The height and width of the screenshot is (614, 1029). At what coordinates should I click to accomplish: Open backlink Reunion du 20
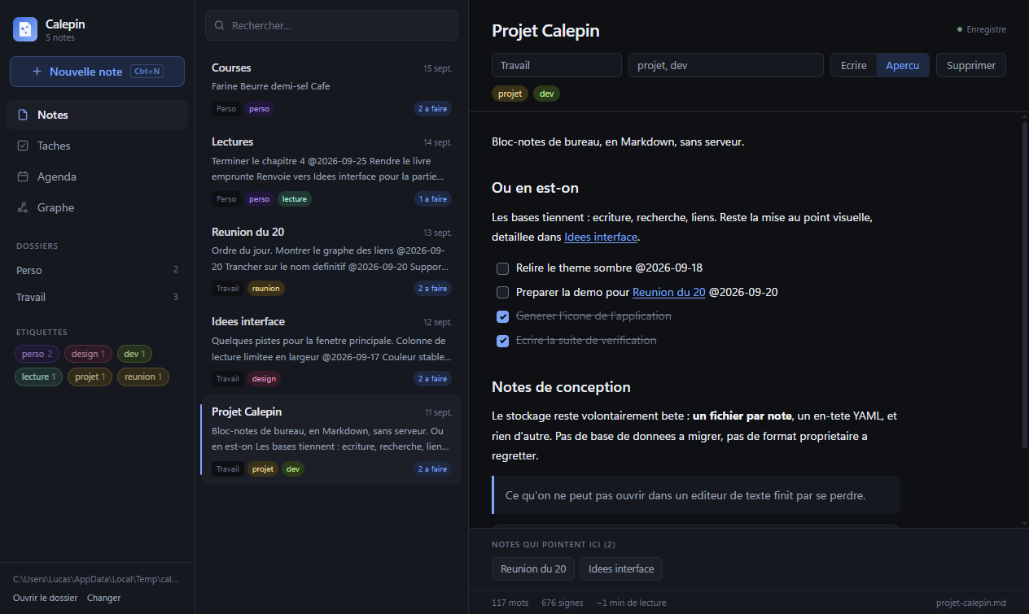533,568
